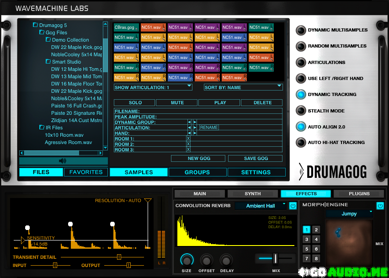Toggle the Room 2 X checkbox
This screenshot has height=278, width=389.
[x=188, y=144]
